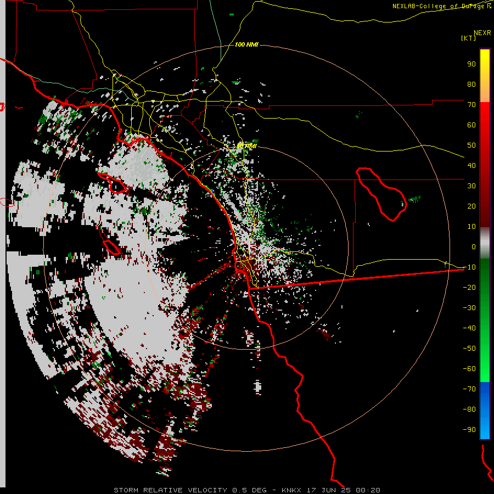
Task: Click the -70 scale value
Action: click(x=469, y=389)
